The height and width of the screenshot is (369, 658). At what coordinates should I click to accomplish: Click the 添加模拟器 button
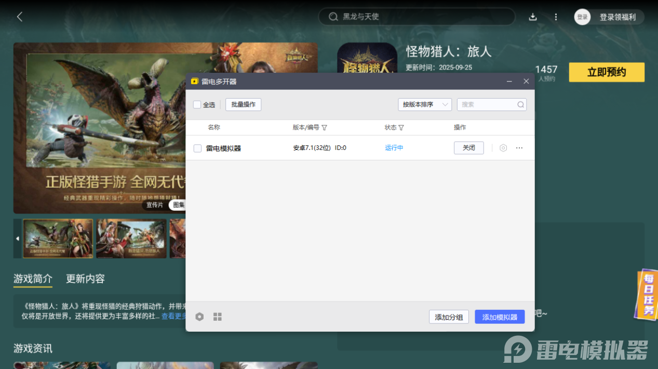click(x=499, y=317)
